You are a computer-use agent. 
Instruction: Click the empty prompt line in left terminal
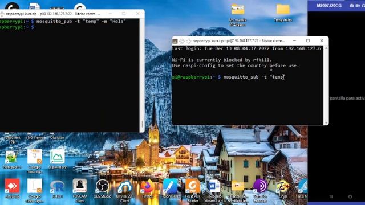coord(17,27)
